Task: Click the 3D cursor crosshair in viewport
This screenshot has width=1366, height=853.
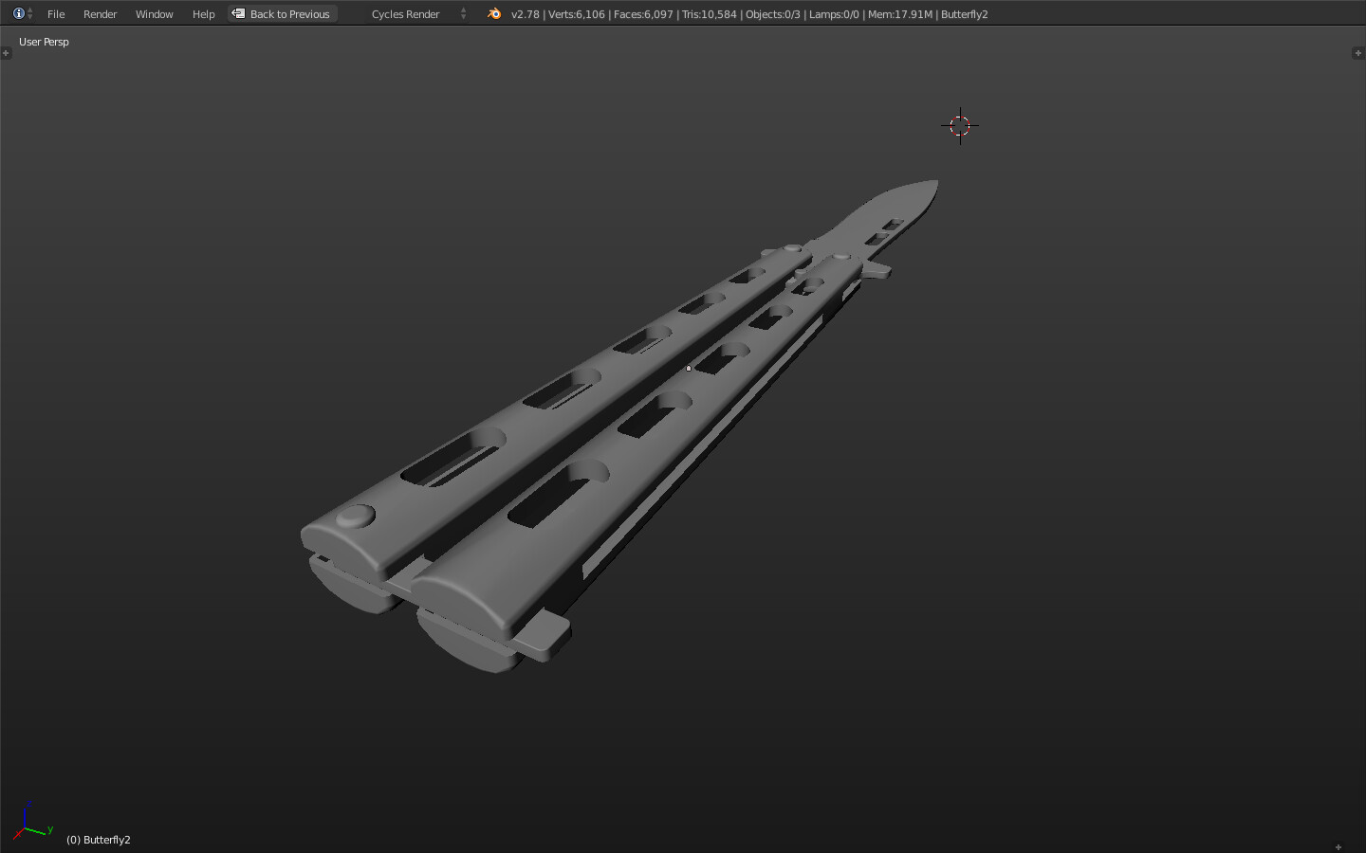Action: tap(959, 125)
